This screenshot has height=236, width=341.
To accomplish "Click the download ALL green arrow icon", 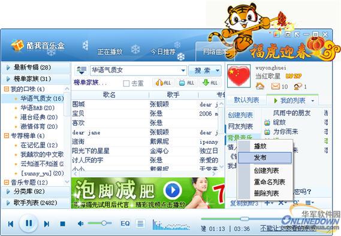I will (x=210, y=83).
